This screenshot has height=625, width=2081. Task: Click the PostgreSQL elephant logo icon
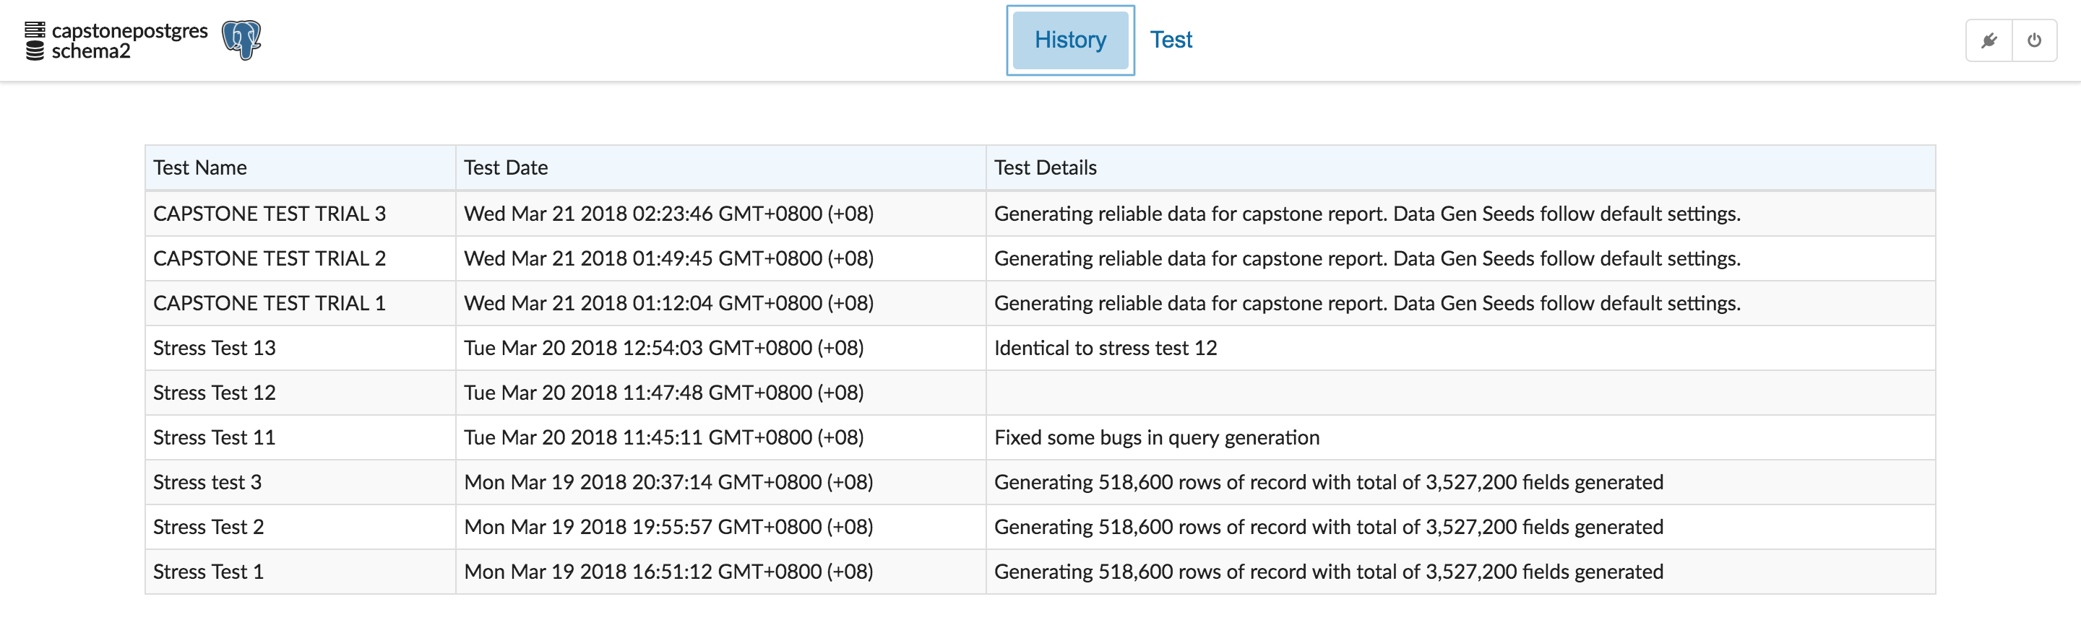(x=241, y=40)
